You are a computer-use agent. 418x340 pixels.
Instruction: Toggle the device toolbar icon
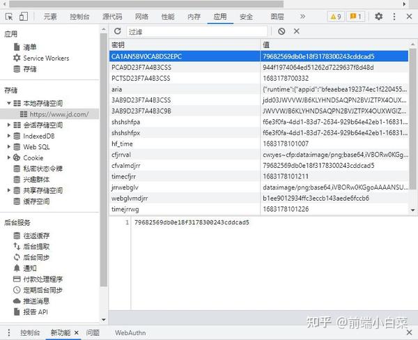click(24, 17)
